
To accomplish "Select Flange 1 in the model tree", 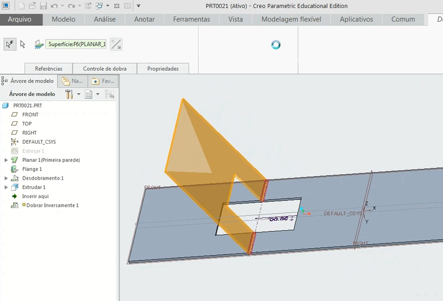I will [x=32, y=169].
